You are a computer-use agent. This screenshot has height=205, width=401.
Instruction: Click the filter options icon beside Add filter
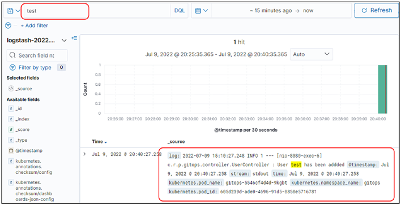click(x=8, y=25)
